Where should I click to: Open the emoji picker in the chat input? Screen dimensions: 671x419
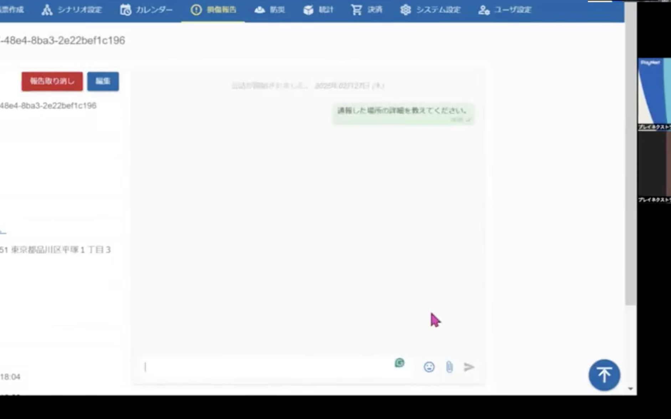(x=430, y=367)
